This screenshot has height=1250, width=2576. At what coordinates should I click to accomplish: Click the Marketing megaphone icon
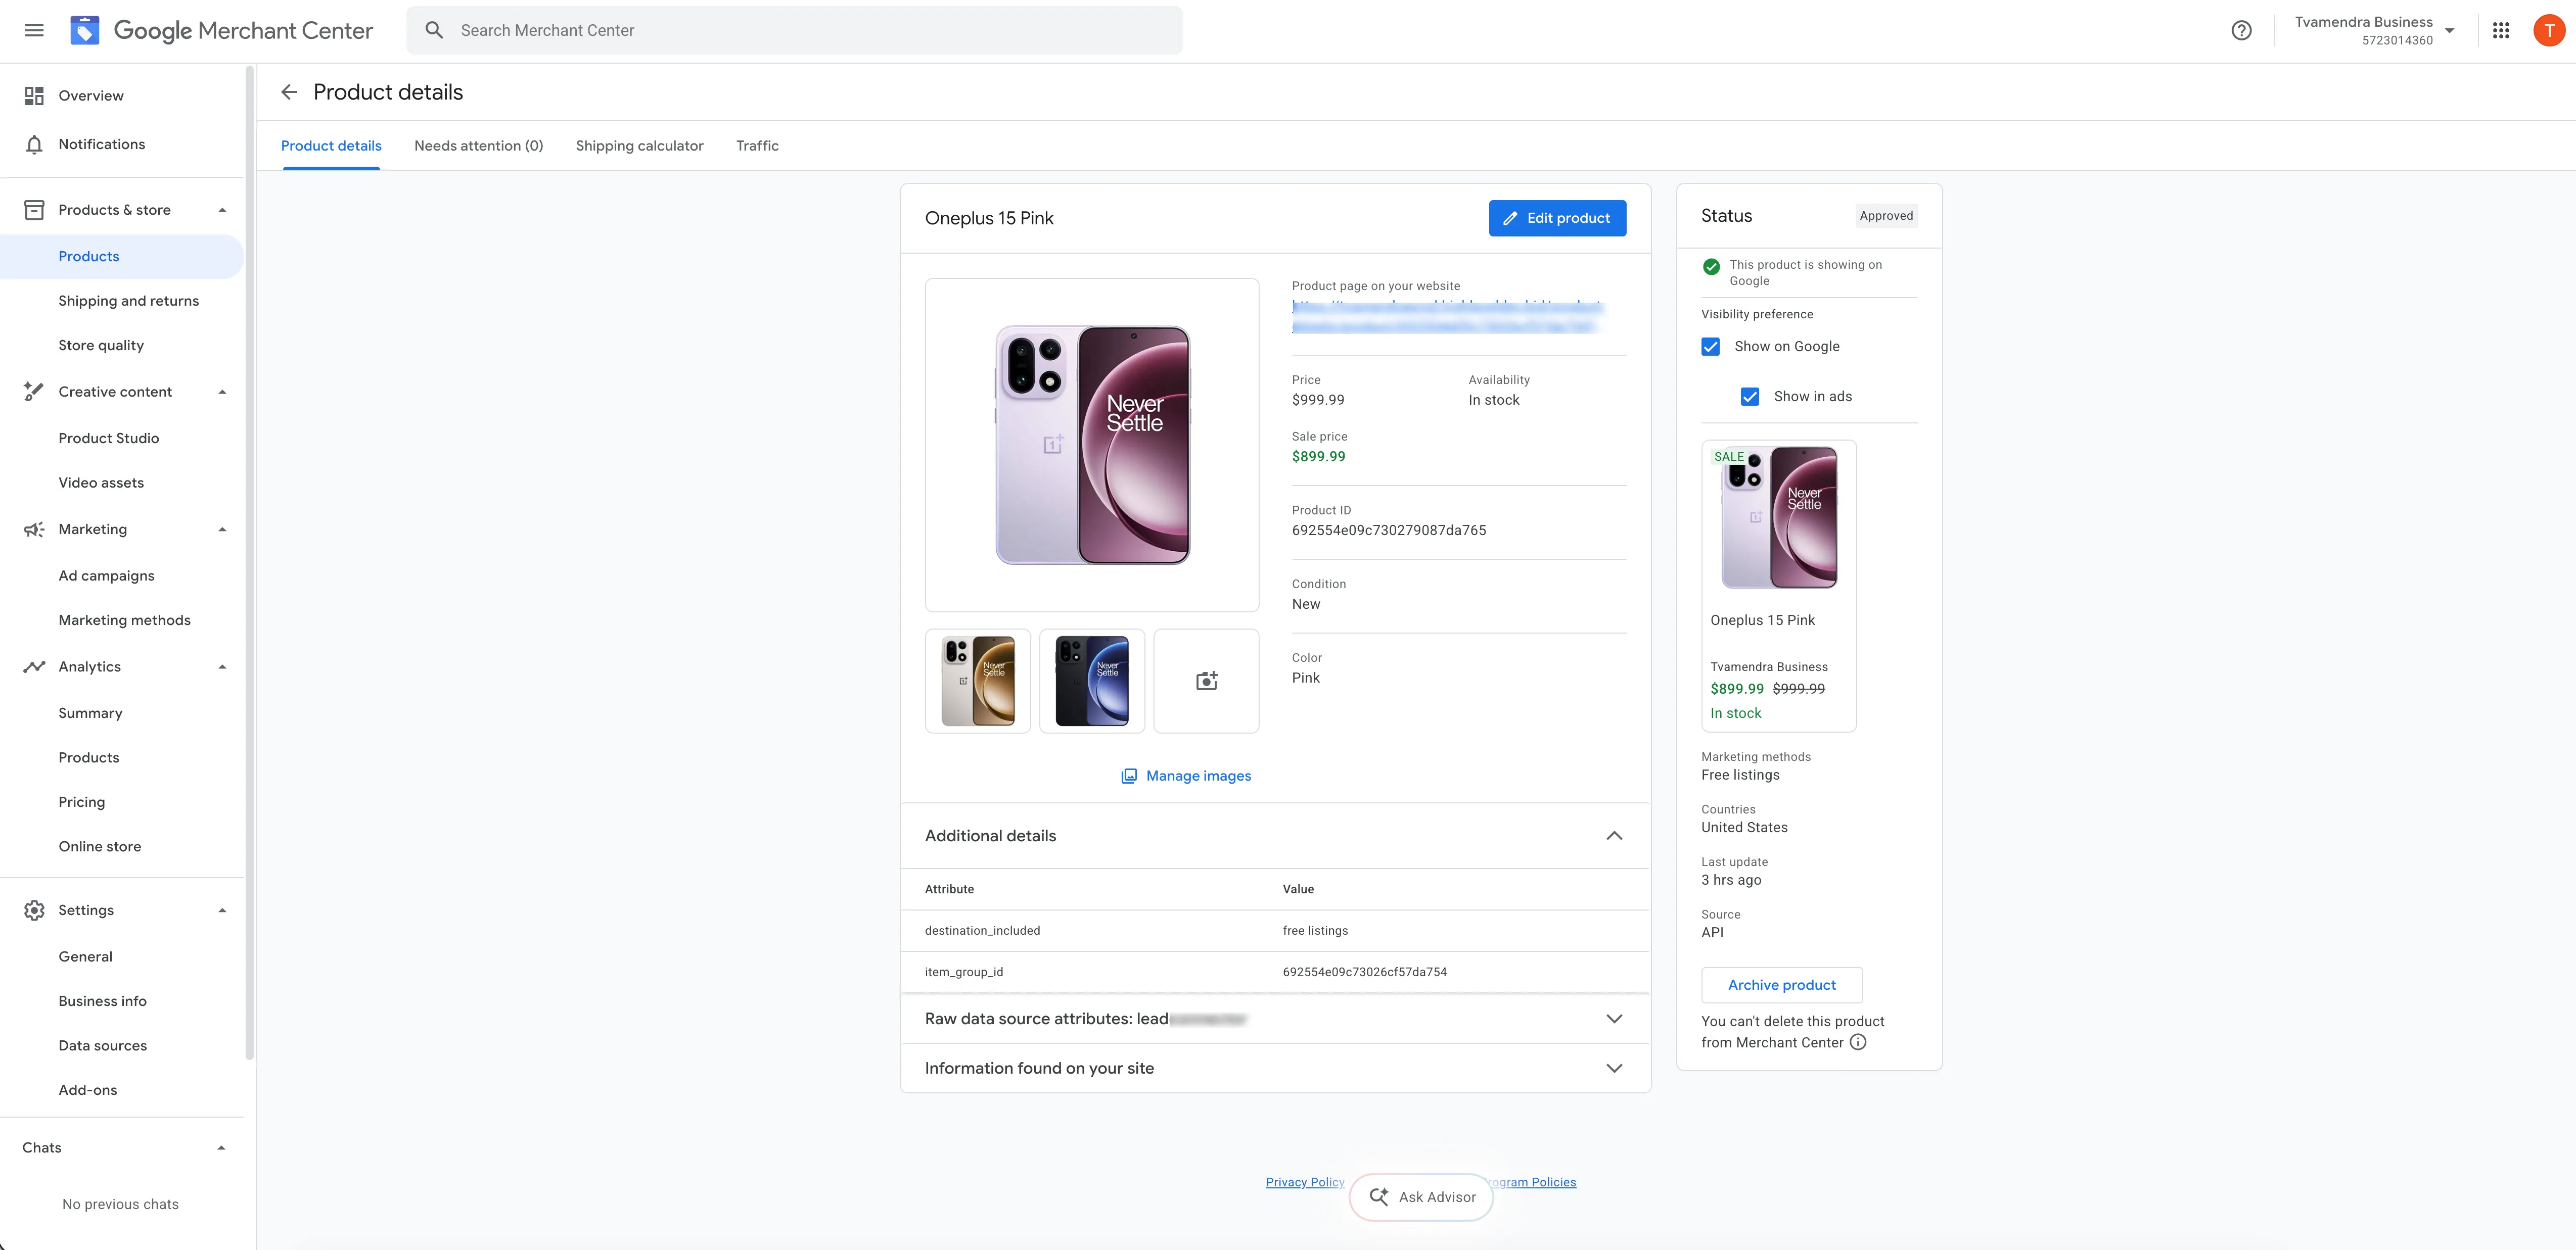[34, 530]
